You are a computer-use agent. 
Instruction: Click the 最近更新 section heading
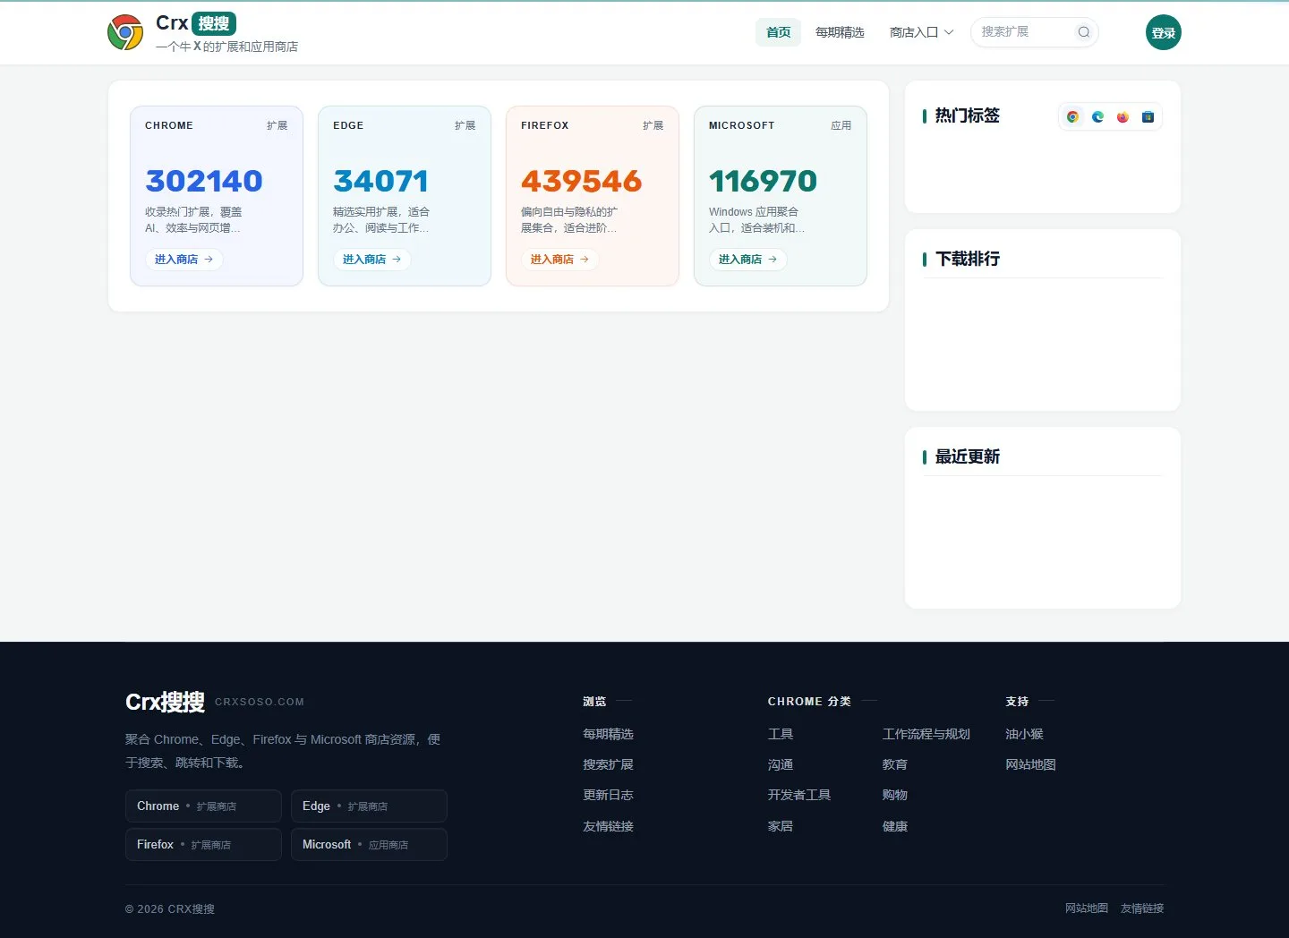click(x=967, y=456)
